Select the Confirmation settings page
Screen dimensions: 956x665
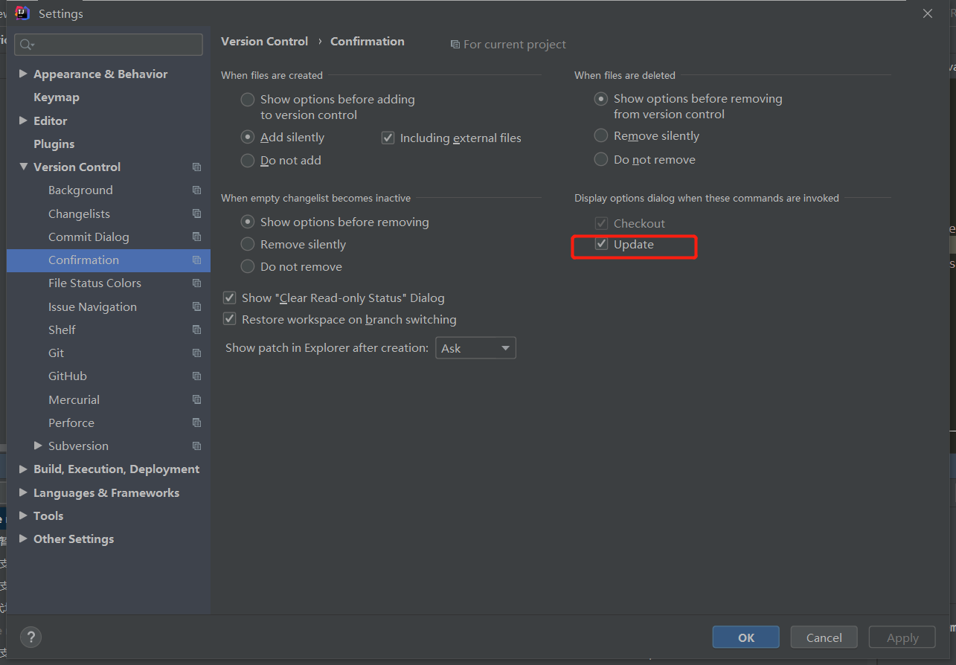click(85, 260)
